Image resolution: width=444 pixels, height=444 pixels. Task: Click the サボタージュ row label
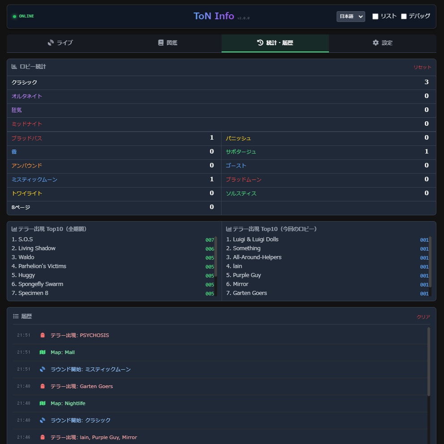241,152
